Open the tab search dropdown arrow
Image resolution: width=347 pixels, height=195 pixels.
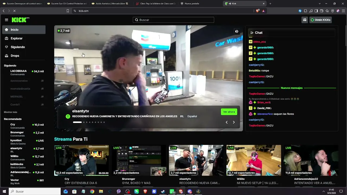320,4
